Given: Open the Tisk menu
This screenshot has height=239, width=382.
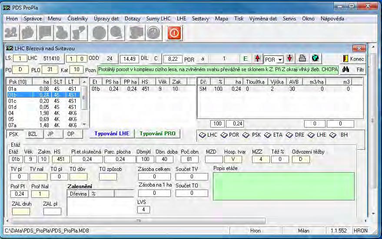Looking at the screenshot, I should pyautogui.click(x=239, y=19).
